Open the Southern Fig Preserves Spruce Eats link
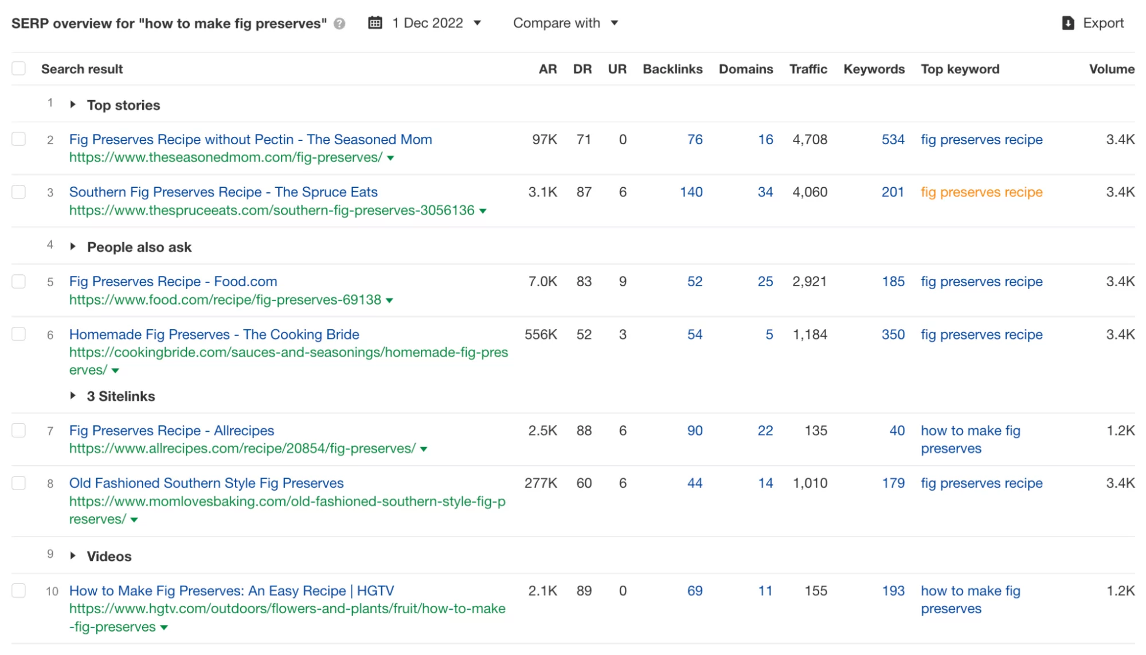 [x=223, y=192]
